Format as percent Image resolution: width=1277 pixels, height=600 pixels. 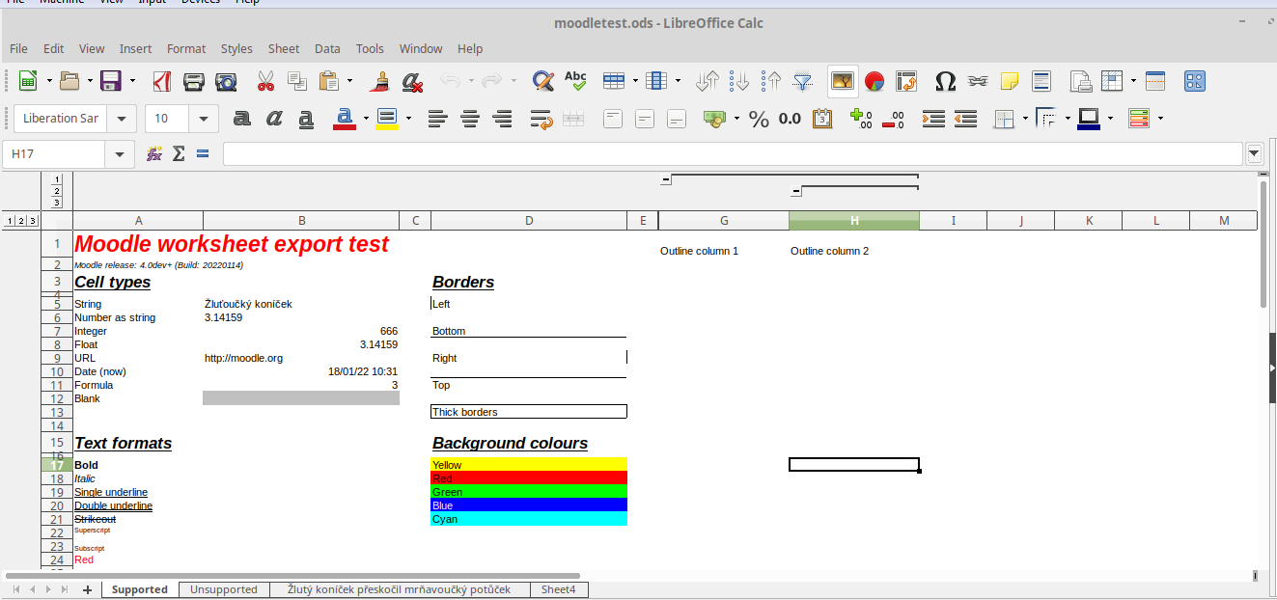click(x=760, y=119)
